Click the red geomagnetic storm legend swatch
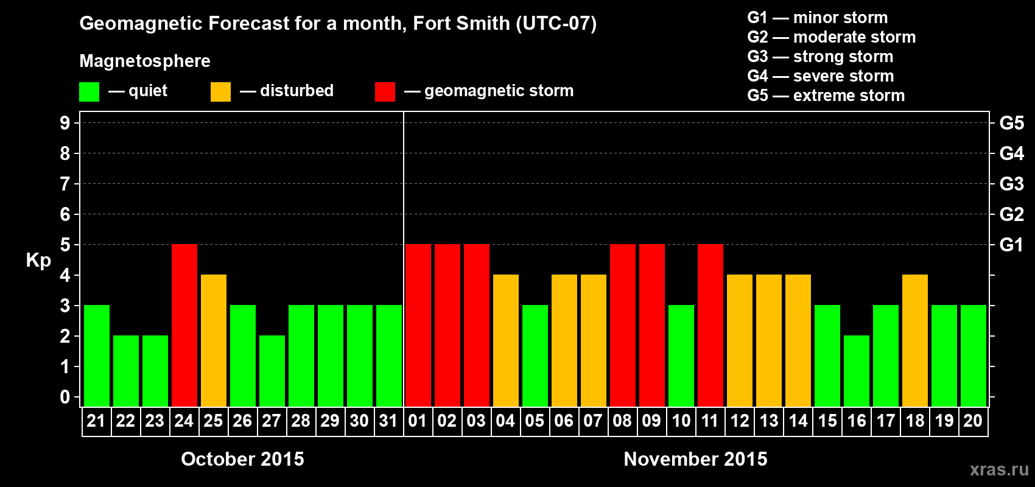 pyautogui.click(x=385, y=92)
